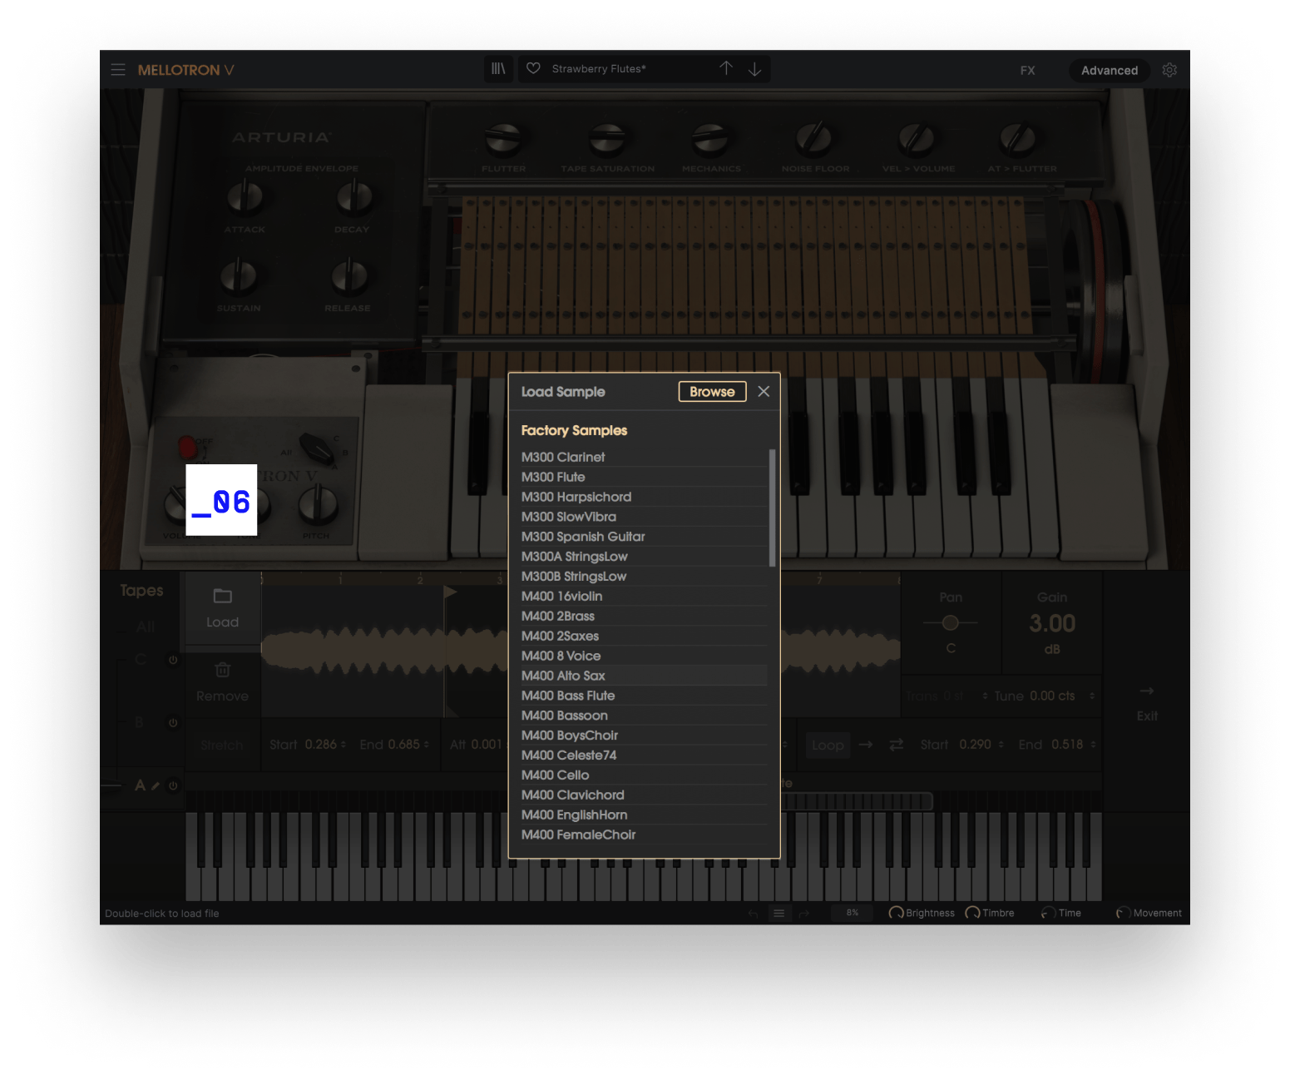Adjust loop End 0.518 stepper

[1093, 745]
